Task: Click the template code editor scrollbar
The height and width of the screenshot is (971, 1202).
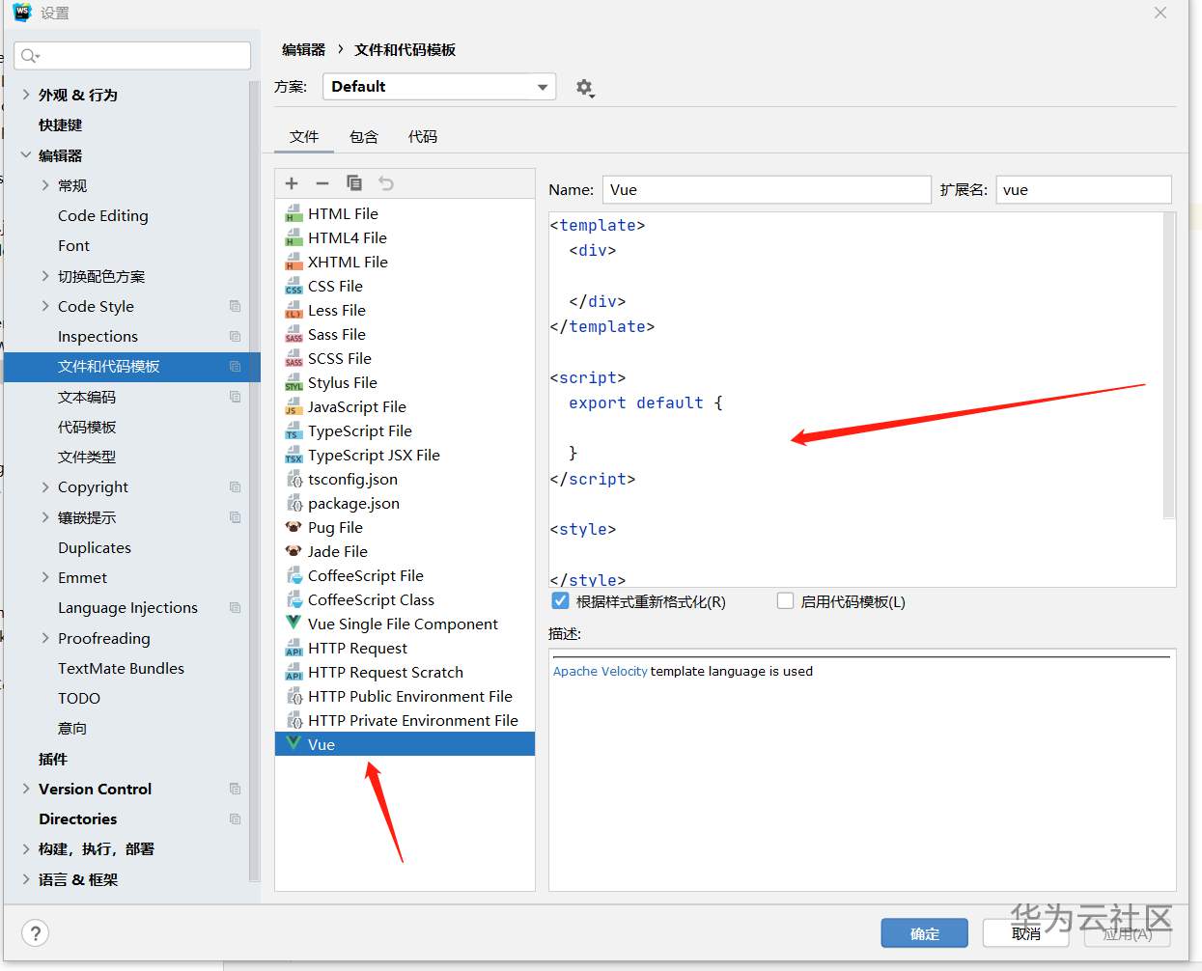Action: coord(1169,365)
